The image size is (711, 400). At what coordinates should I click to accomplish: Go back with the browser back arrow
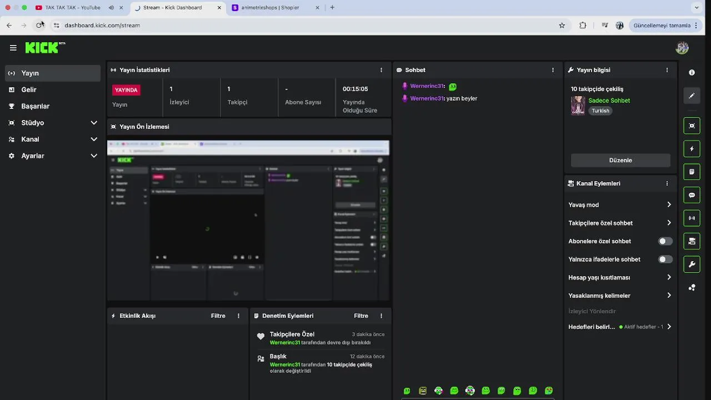click(9, 25)
